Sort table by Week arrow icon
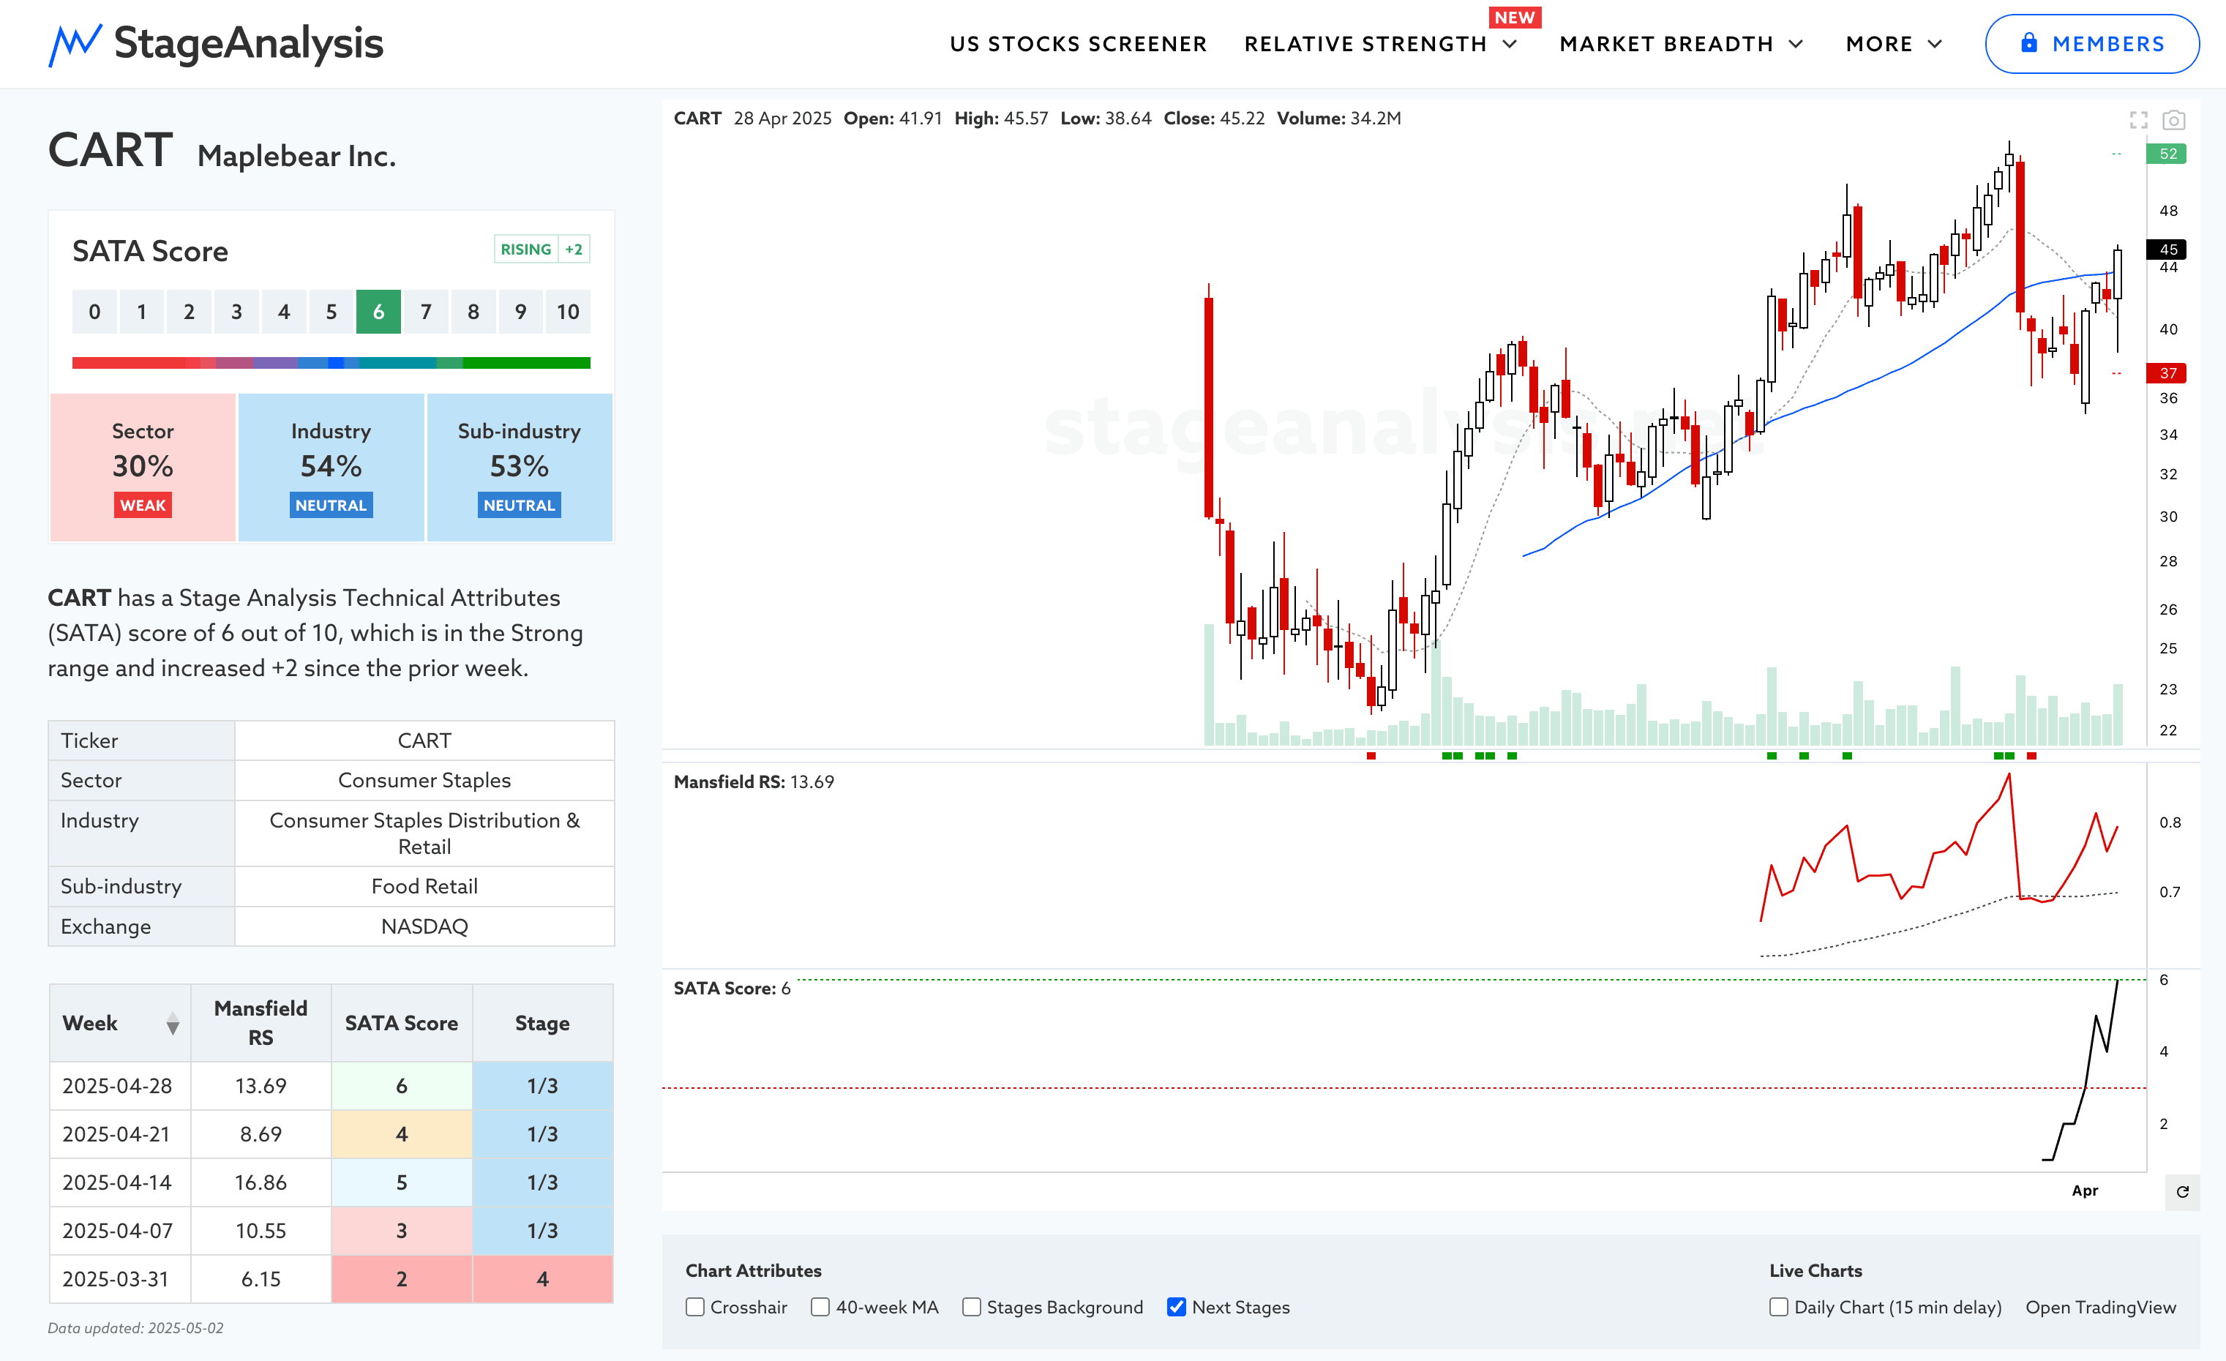 (173, 1023)
